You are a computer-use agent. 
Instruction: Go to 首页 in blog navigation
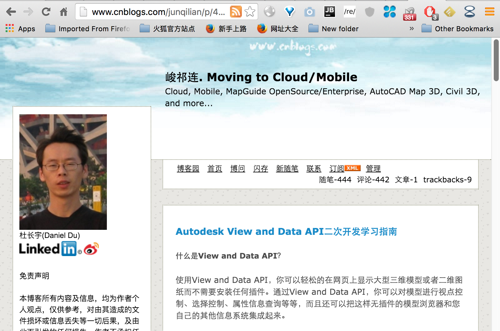click(x=215, y=169)
